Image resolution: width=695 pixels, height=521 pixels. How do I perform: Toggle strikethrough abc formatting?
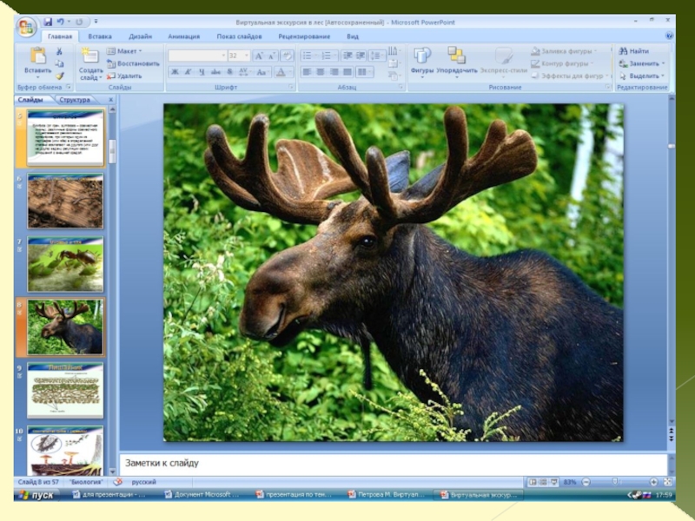(x=215, y=72)
